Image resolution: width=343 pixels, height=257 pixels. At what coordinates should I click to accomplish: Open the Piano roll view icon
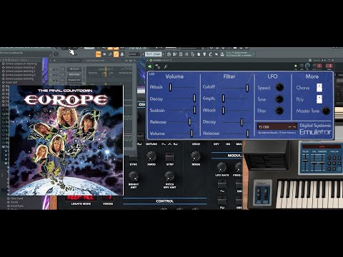pos(175,54)
